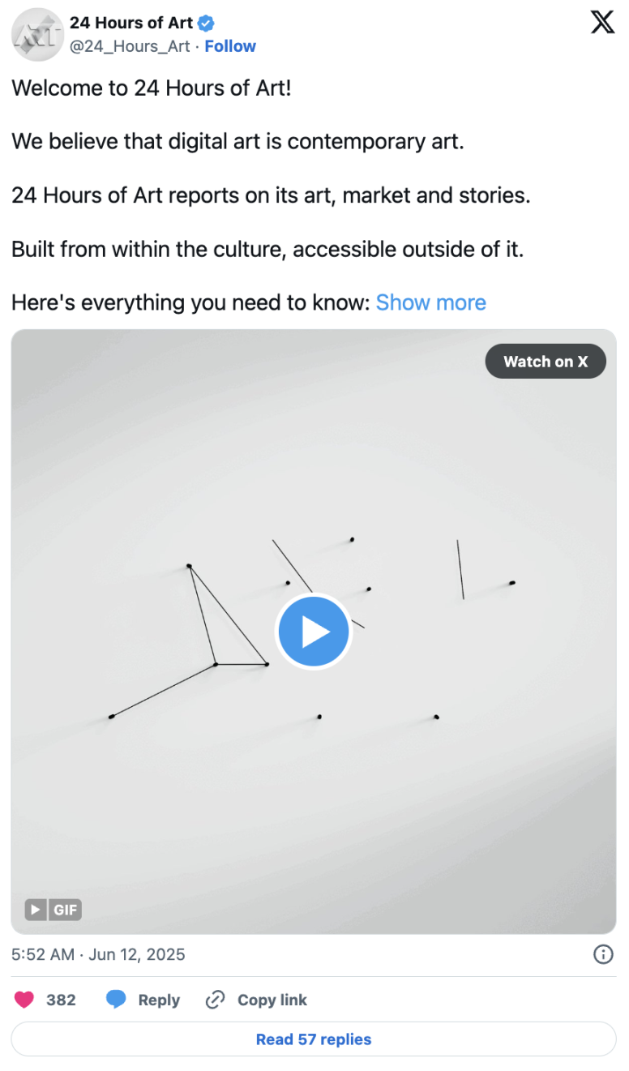Click the Reply text label
Image resolution: width=629 pixels, height=1071 pixels.
[159, 1000]
